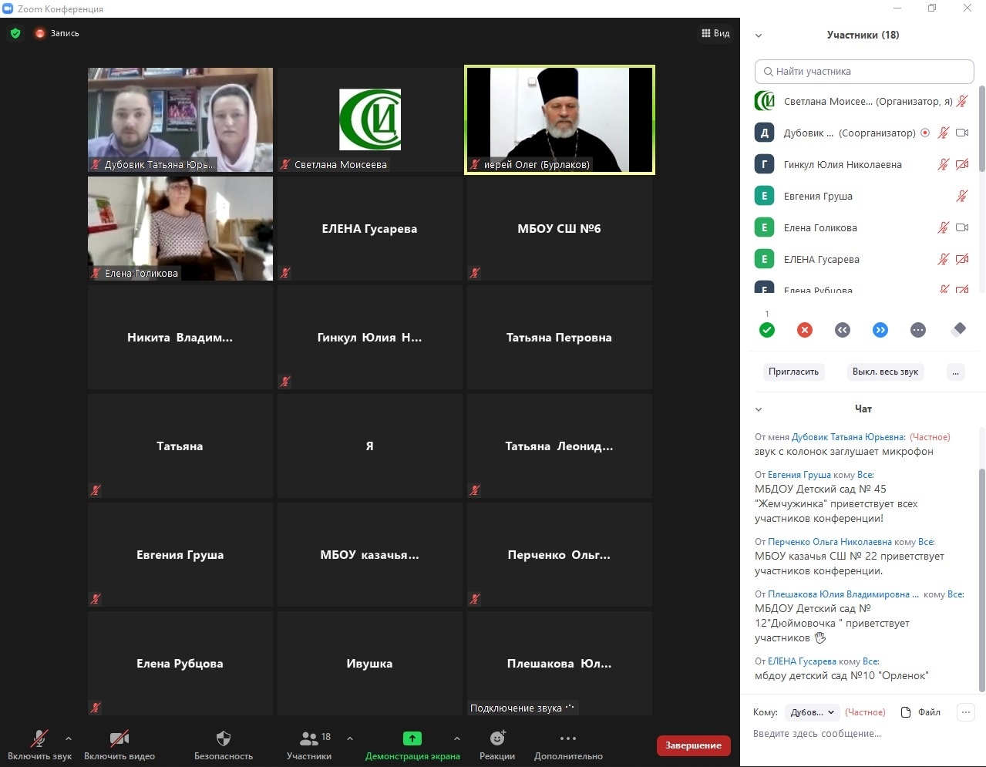986x767 pixels.
Task: Click the red No reaction icon
Action: coord(805,330)
